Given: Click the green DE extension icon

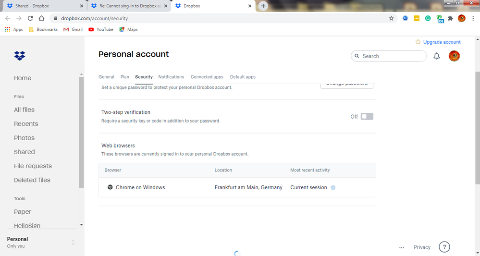Looking at the screenshot, I should click(440, 19).
